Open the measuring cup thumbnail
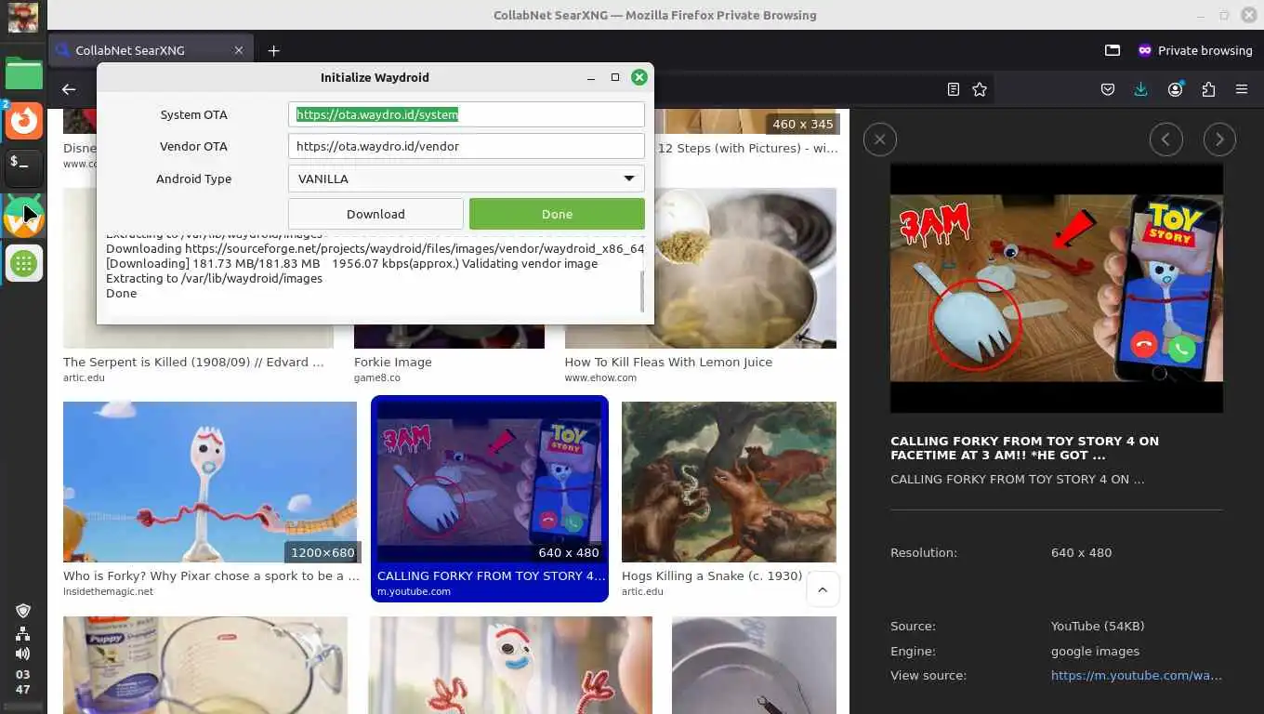The image size is (1264, 714). pos(205,665)
